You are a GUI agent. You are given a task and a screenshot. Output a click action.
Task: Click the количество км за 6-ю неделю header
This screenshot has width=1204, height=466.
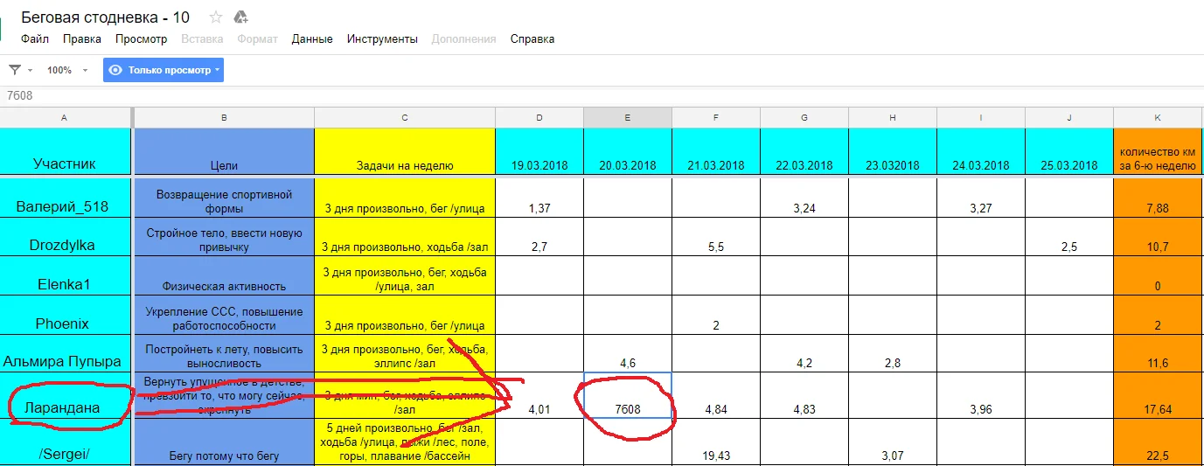coord(1158,151)
